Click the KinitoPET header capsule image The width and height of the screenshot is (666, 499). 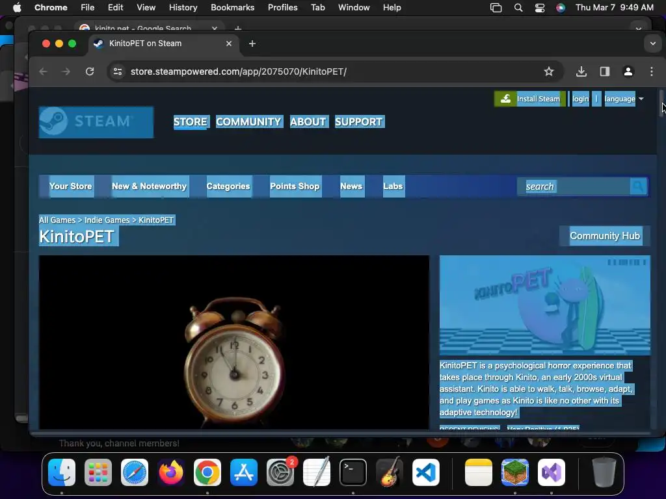[545, 305]
